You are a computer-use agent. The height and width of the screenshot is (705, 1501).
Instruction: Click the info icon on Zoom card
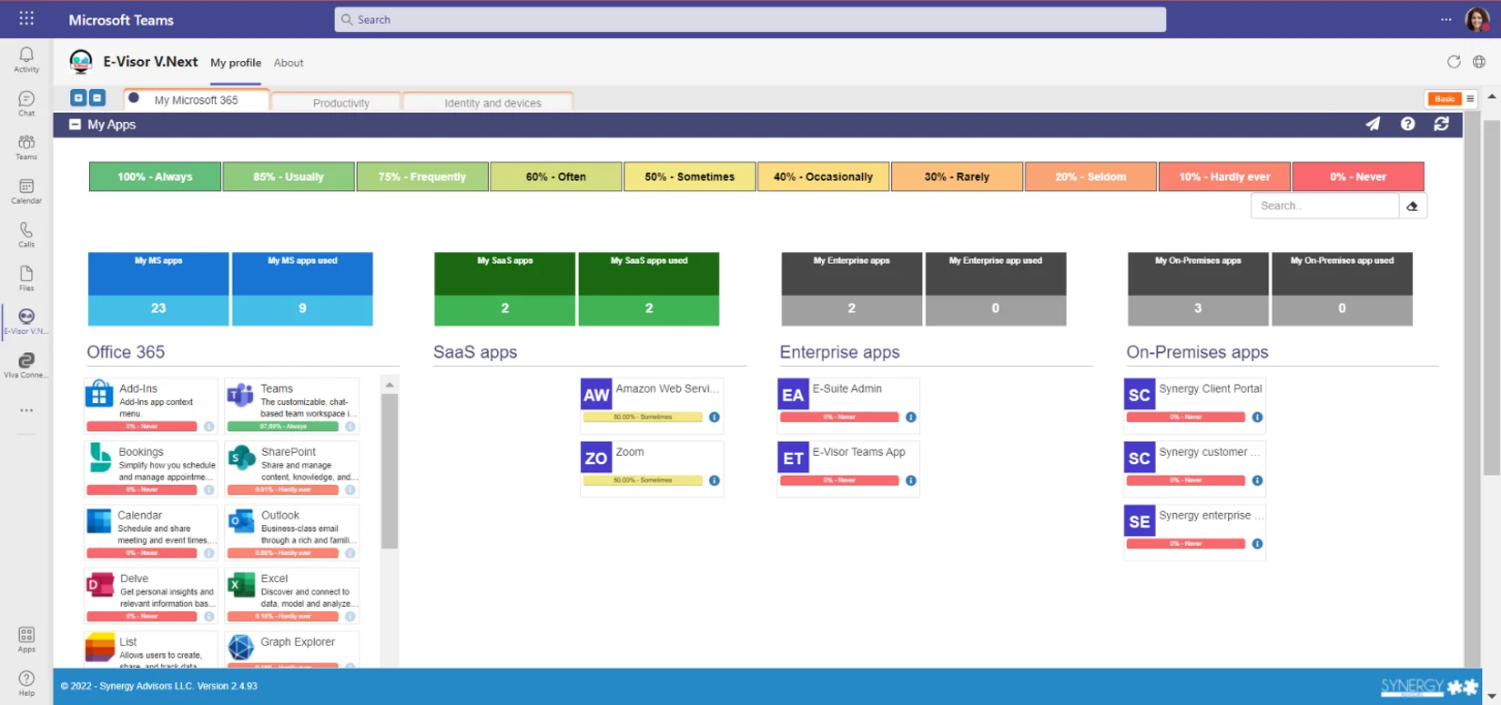coord(715,480)
